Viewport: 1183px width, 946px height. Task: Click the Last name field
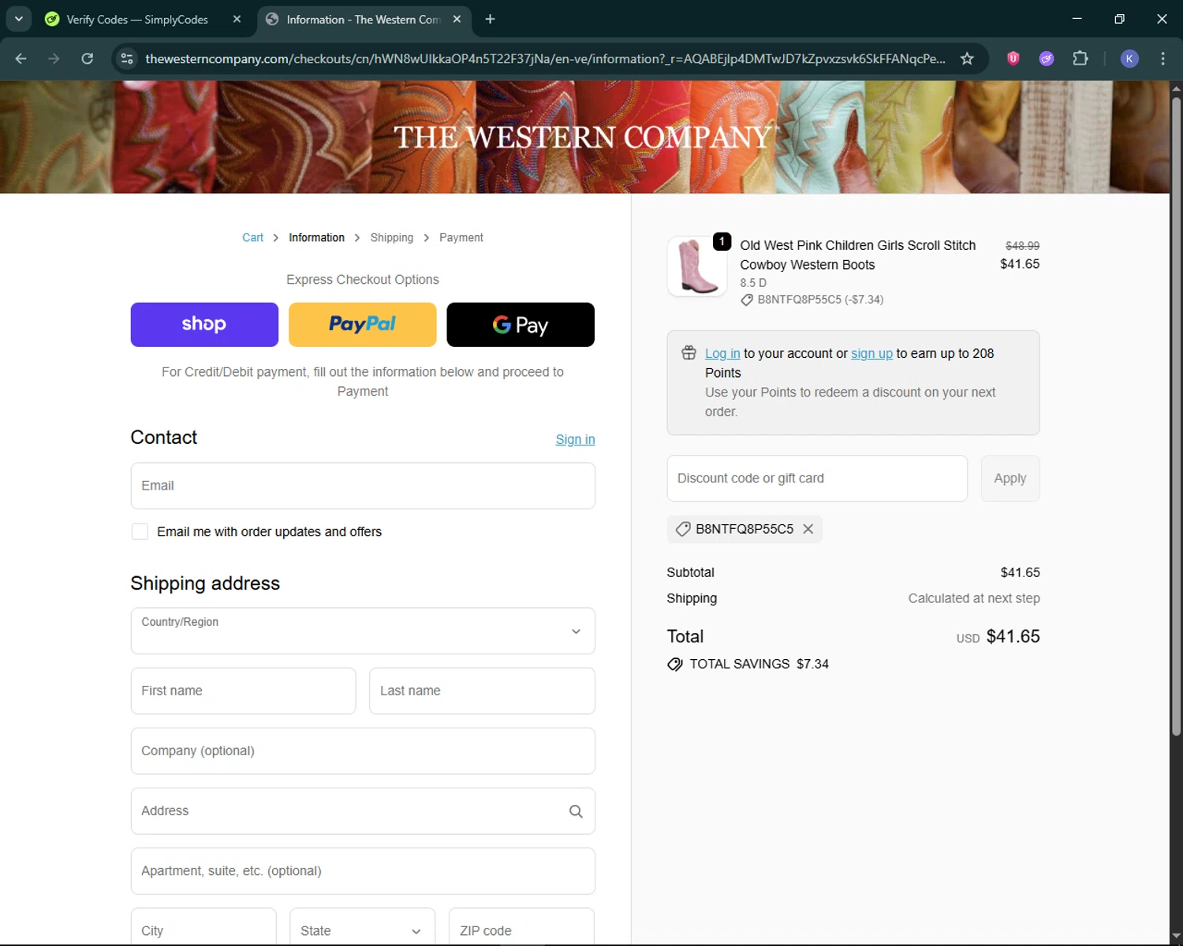tap(482, 691)
